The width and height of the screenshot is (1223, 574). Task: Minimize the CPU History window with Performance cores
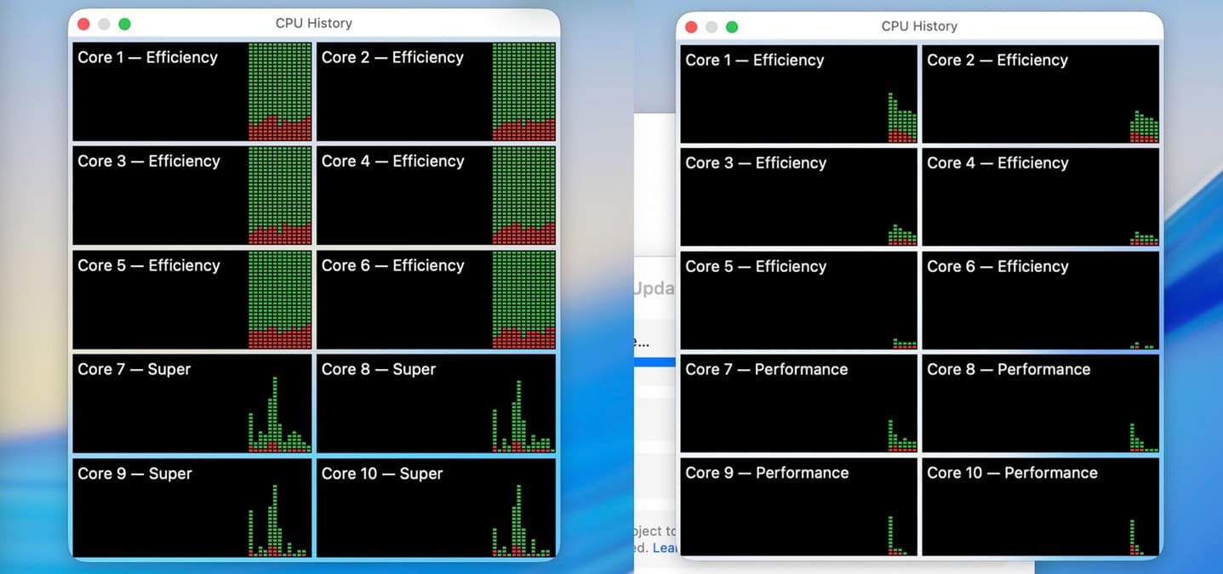click(712, 27)
